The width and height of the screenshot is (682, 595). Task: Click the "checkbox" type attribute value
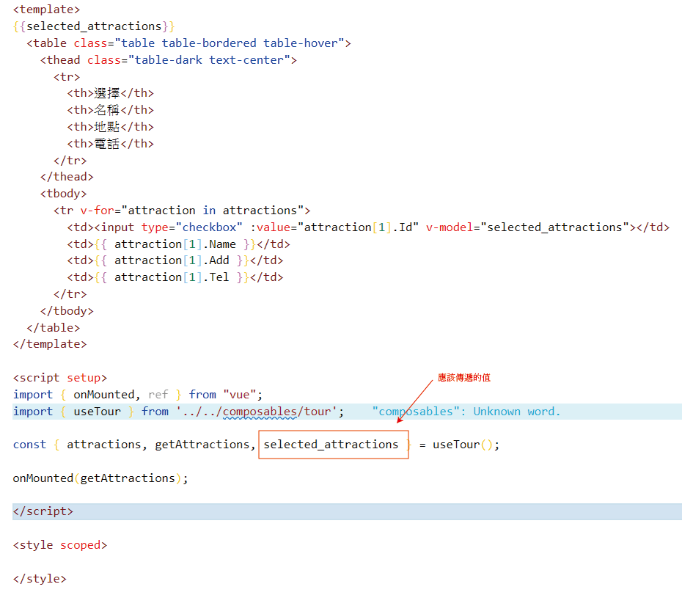209,227
